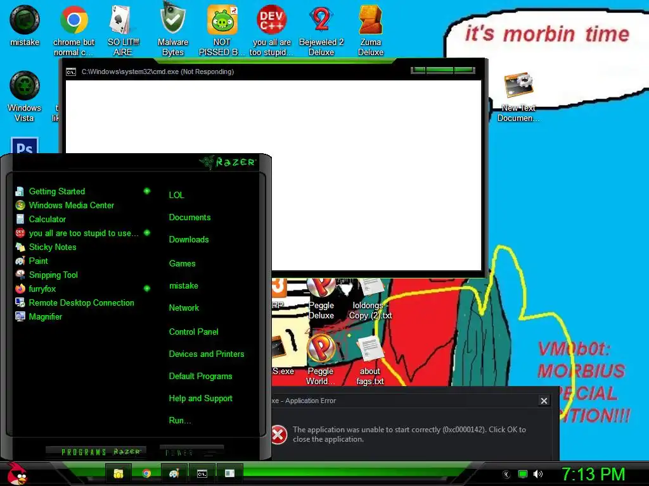This screenshot has width=649, height=486.
Task: Open the 'NOT PISSED B...' green pig desktop icon
Action: [x=222, y=31]
